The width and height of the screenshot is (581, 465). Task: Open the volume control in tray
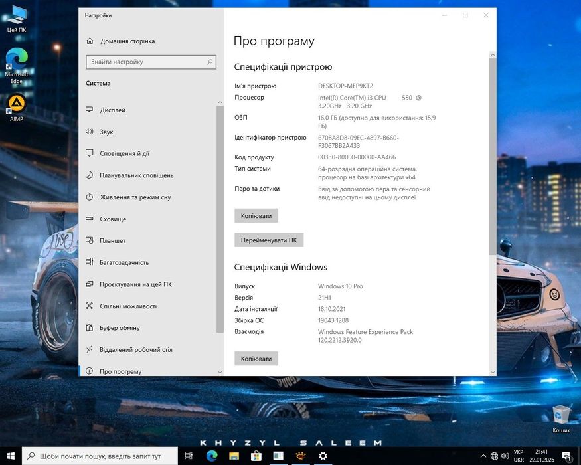pos(505,456)
